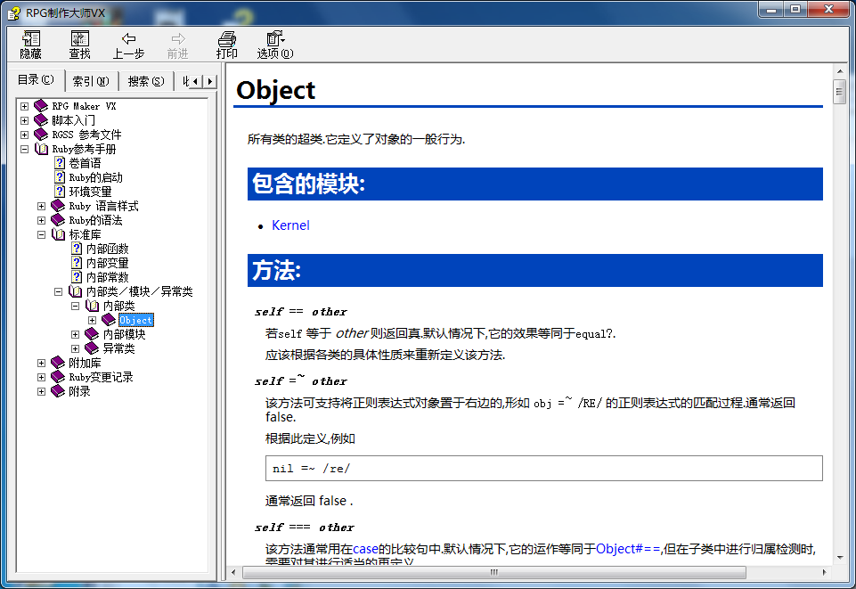
Task: Collapse the 内部类／模块／异常类 node
Action: [59, 292]
